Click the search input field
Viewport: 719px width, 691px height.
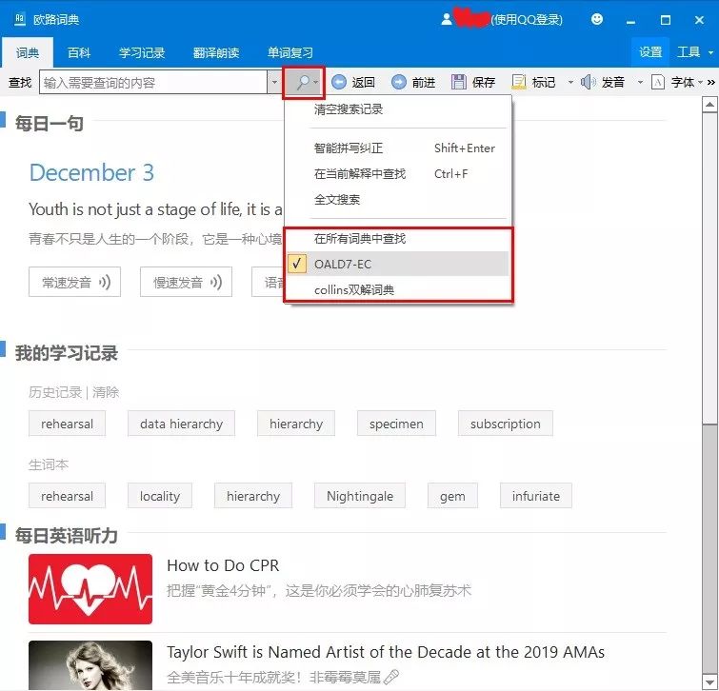click(153, 83)
